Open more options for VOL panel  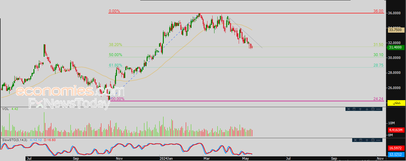[x=378, y=109]
